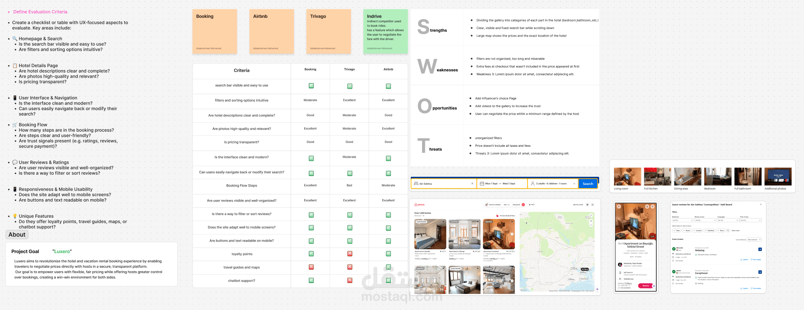Select the Additional photos gallery category
The width and height of the screenshot is (804, 310).
pyautogui.click(x=778, y=179)
